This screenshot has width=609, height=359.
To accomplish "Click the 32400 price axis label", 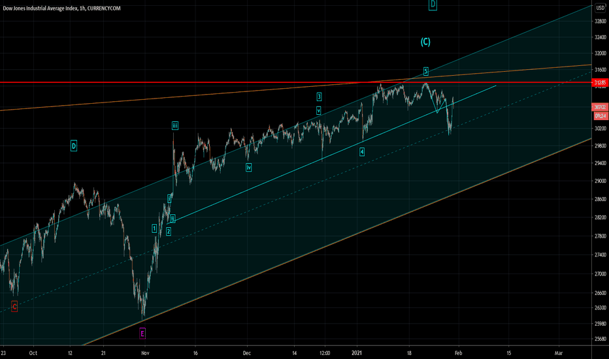I will [x=600, y=37].
